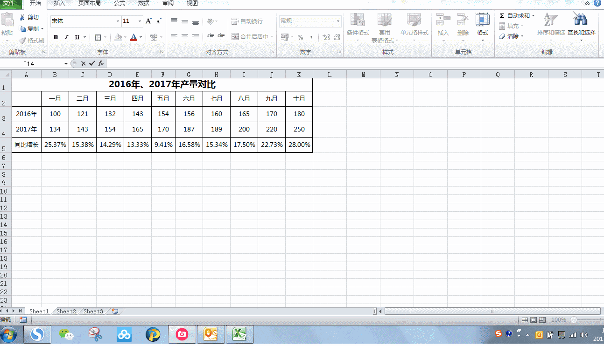
Task: Toggle left text alignment
Action: click(174, 37)
